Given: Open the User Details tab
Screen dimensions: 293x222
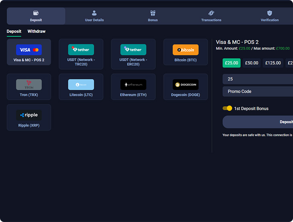Looking at the screenshot, I should (x=94, y=16).
